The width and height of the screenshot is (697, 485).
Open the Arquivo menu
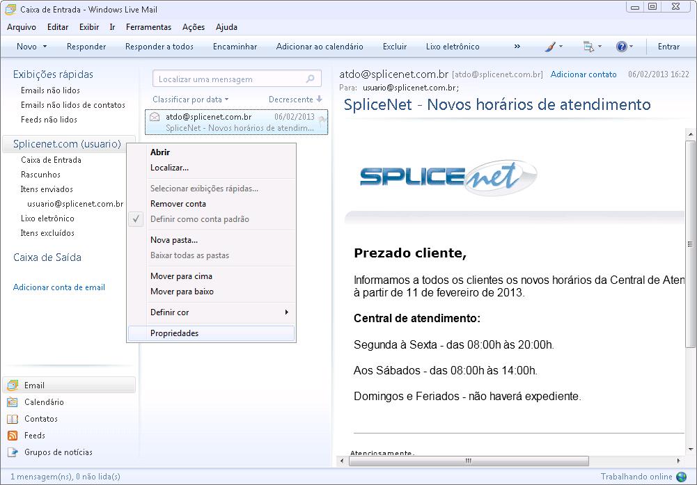click(x=22, y=27)
